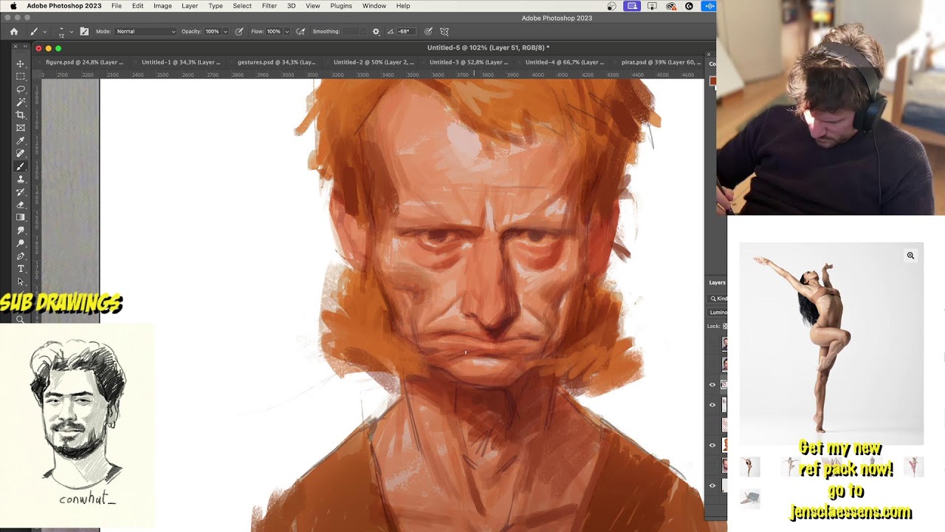Screen dimensions: 945x532
Task: Select the Pen tool
Action: coord(21,256)
